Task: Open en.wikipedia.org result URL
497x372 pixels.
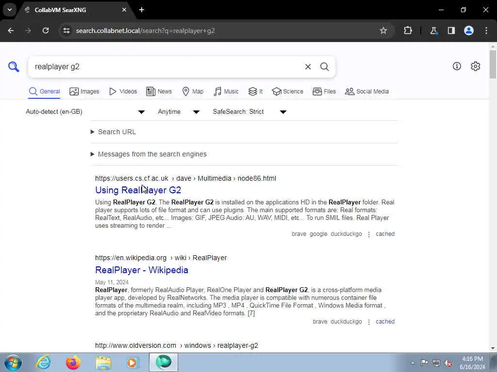Action: [161, 258]
